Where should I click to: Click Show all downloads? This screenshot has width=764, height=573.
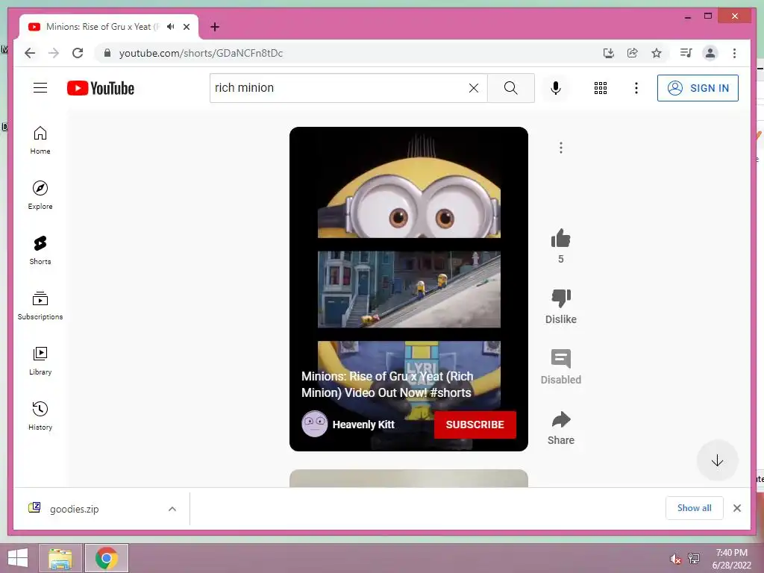[x=695, y=508]
